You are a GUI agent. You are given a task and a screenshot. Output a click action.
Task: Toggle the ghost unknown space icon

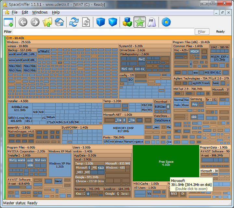pos(152,22)
